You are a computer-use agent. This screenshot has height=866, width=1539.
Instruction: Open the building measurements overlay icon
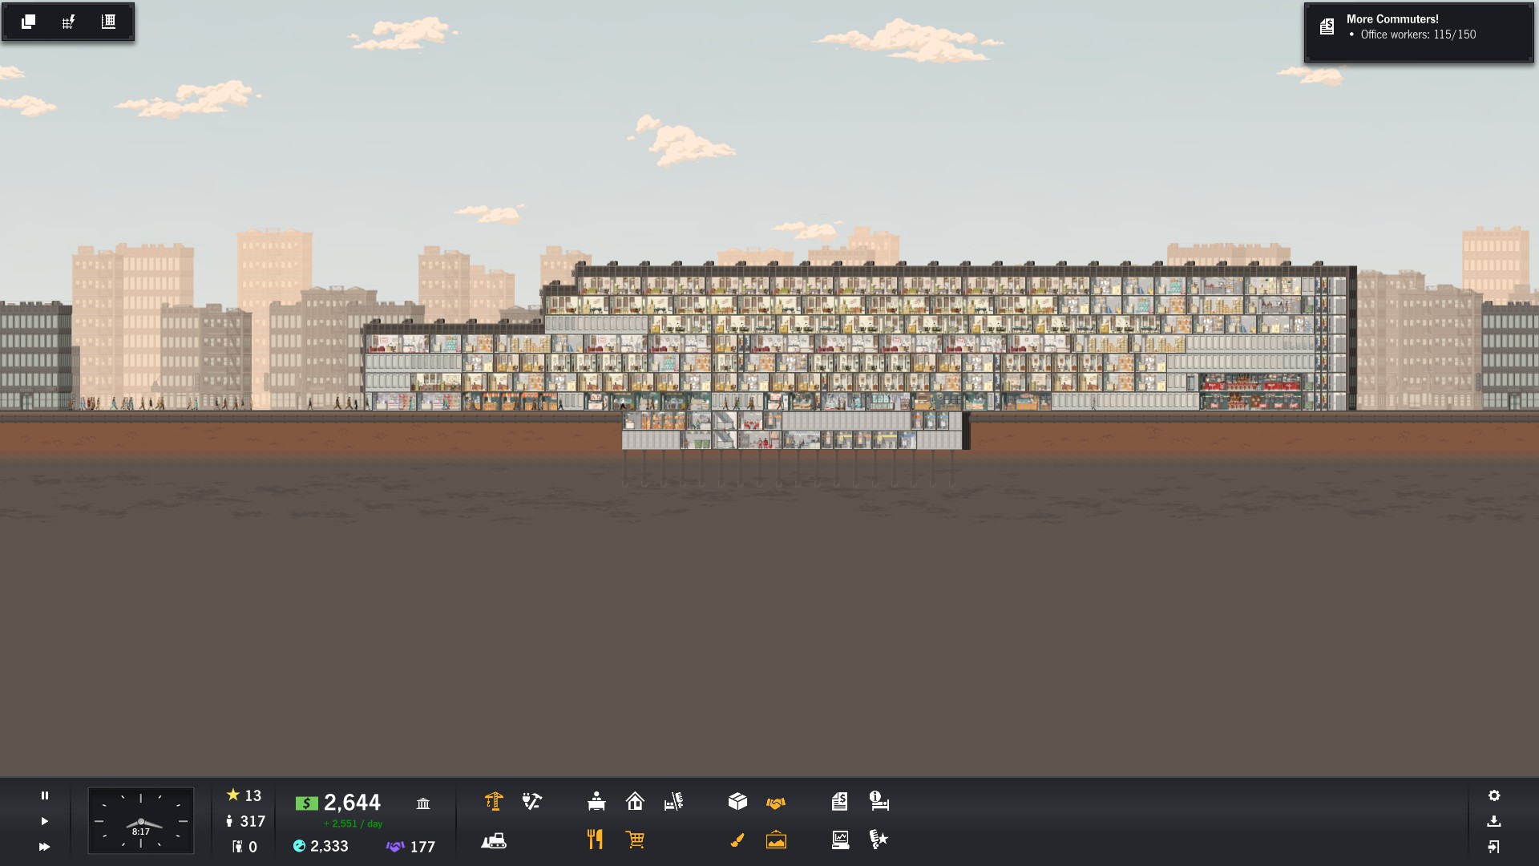108,22
